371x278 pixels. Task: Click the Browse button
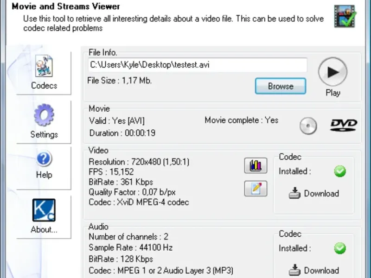pyautogui.click(x=281, y=86)
